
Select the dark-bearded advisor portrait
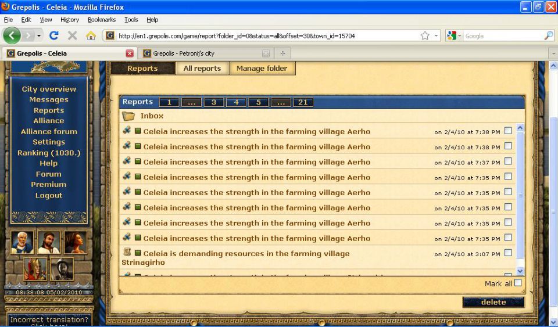point(49,242)
